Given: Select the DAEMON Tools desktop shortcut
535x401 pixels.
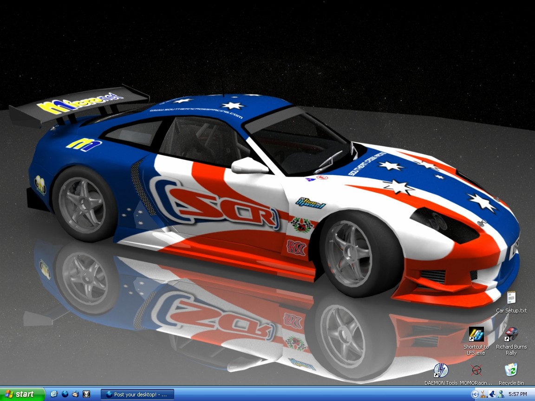Looking at the screenshot, I should (441, 374).
